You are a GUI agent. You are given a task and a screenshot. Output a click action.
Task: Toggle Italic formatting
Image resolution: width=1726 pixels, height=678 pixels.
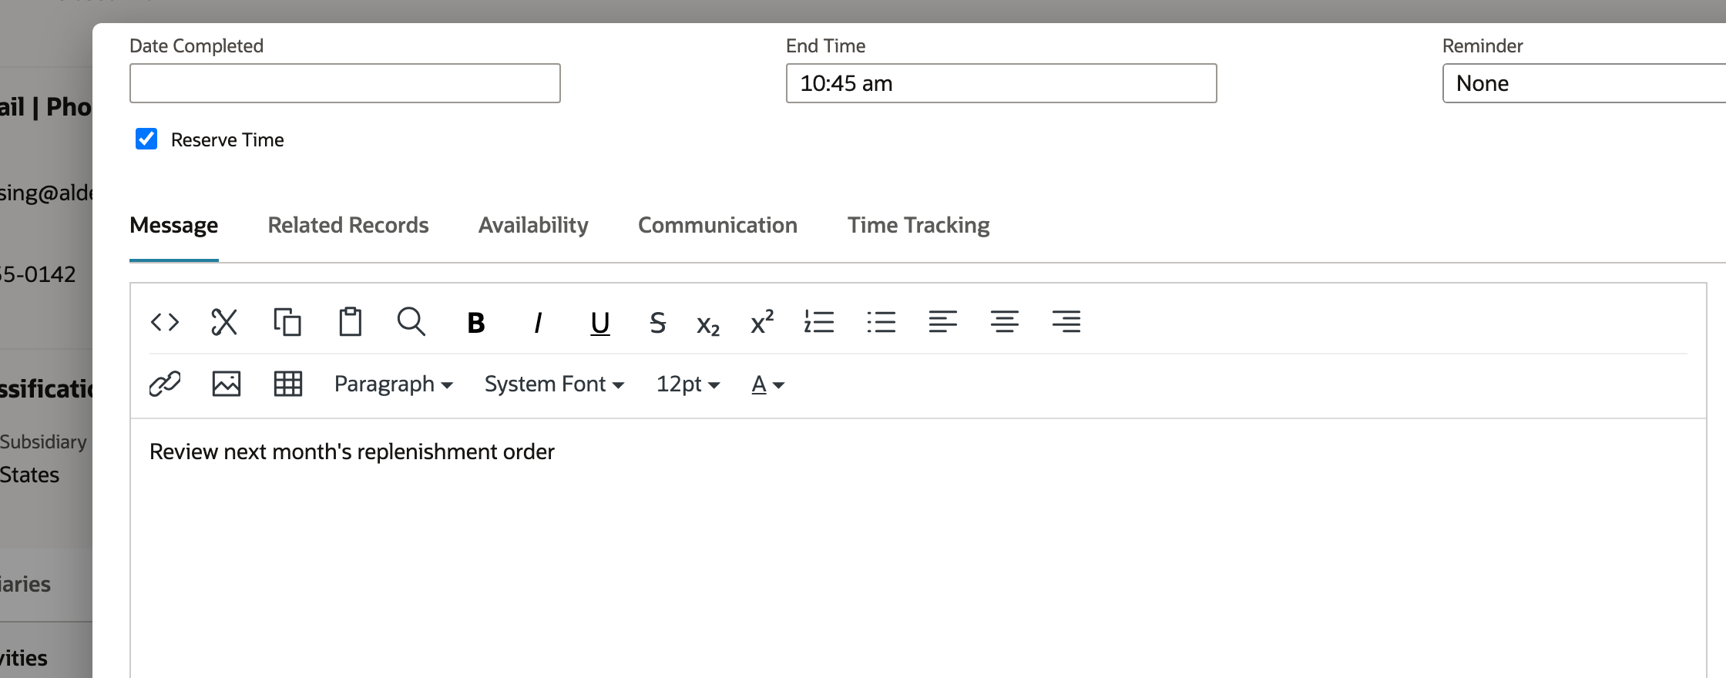tap(538, 323)
